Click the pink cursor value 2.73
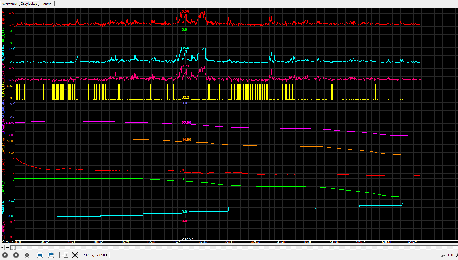The width and height of the screenshot is (458, 260). coord(185,66)
